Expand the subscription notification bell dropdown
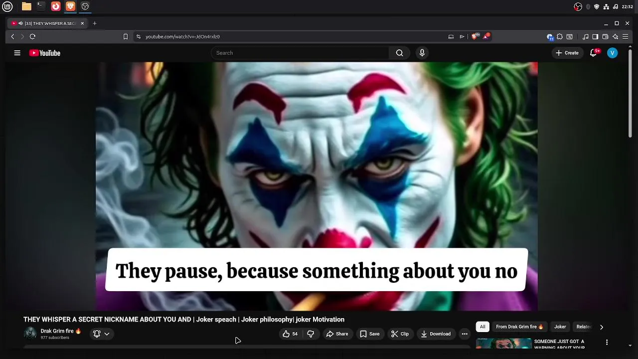This screenshot has height=359, width=638. click(101, 334)
